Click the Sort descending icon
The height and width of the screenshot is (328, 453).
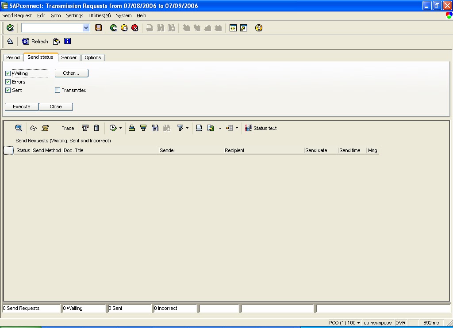143,128
